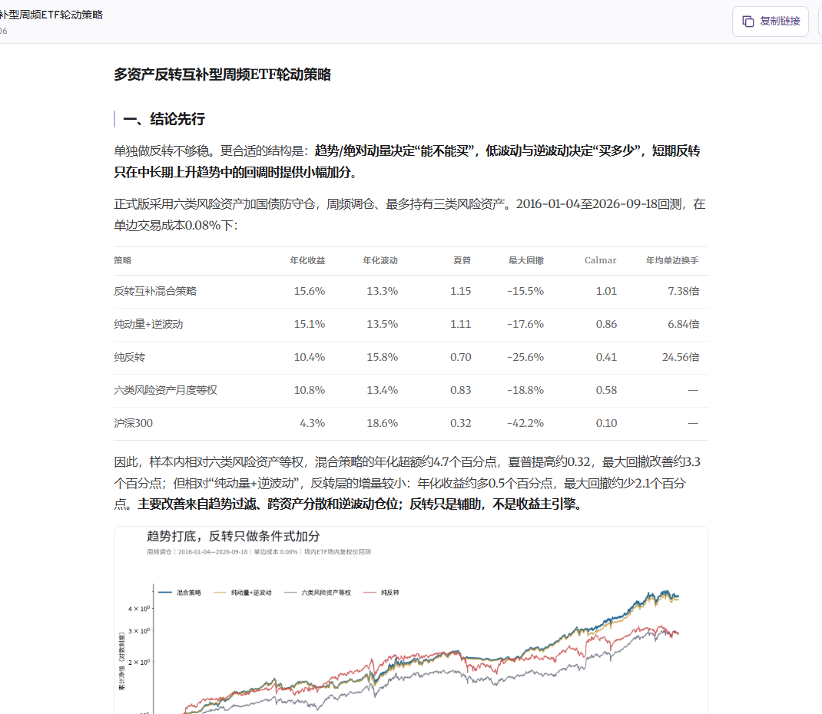The height and width of the screenshot is (714, 822).
Task: Select the row label 沪深300
Action: pos(133,423)
